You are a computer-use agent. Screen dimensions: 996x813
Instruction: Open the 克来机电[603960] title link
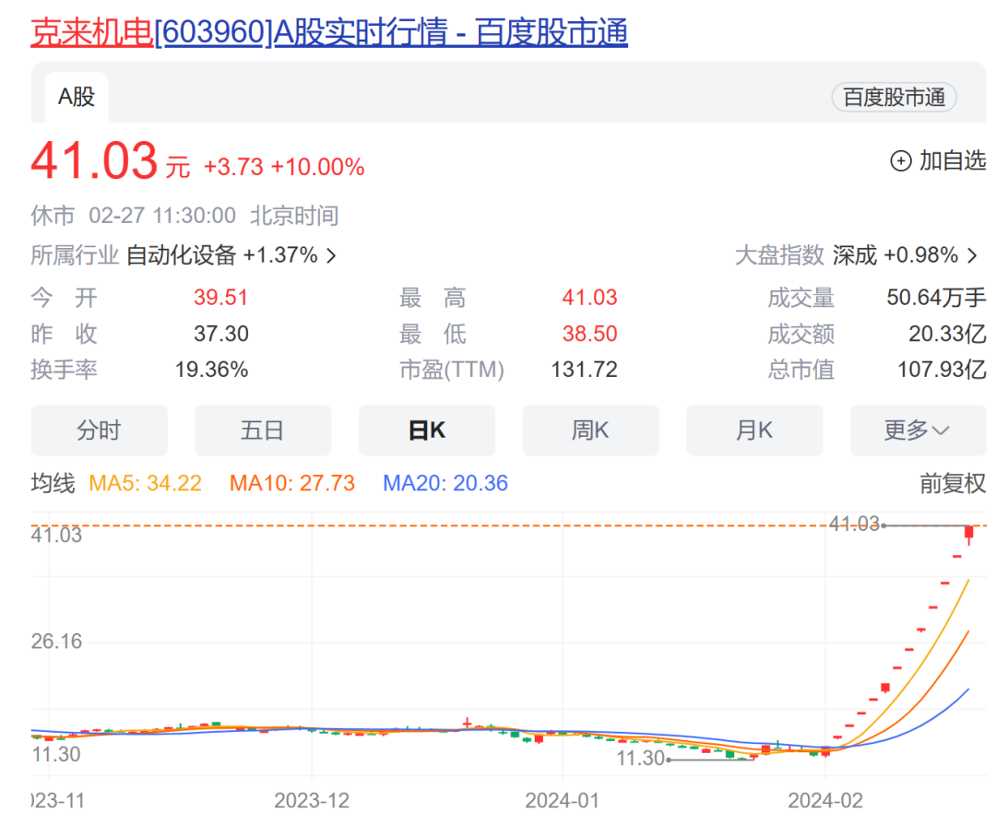[329, 31]
